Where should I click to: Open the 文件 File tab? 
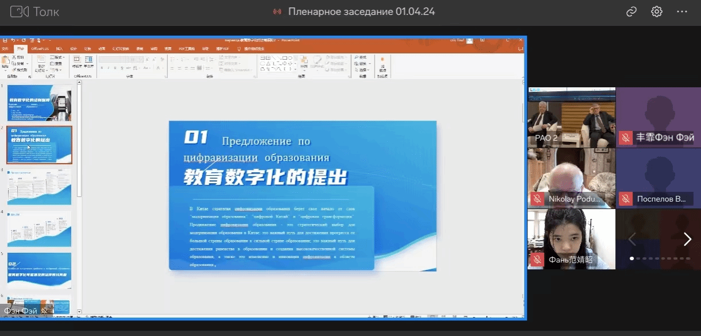(x=5, y=49)
